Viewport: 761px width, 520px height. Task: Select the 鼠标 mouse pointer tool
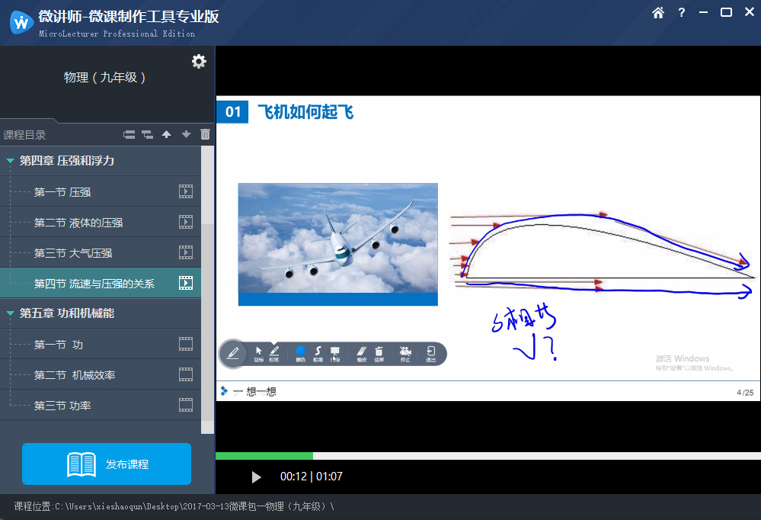tap(259, 352)
